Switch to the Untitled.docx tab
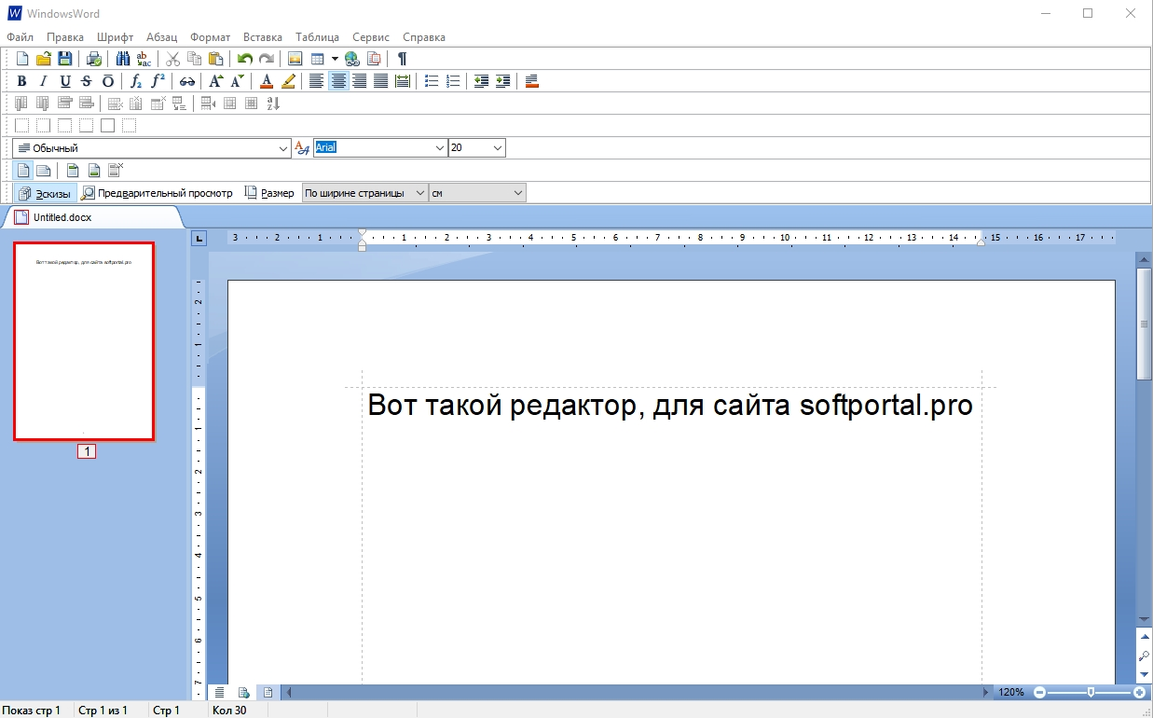The height and width of the screenshot is (718, 1153). pyautogui.click(x=62, y=217)
